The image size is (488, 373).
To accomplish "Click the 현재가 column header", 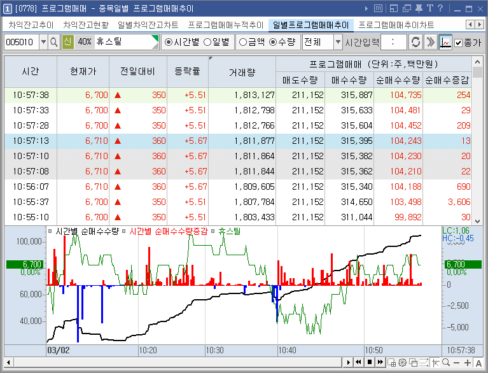I will [x=83, y=72].
